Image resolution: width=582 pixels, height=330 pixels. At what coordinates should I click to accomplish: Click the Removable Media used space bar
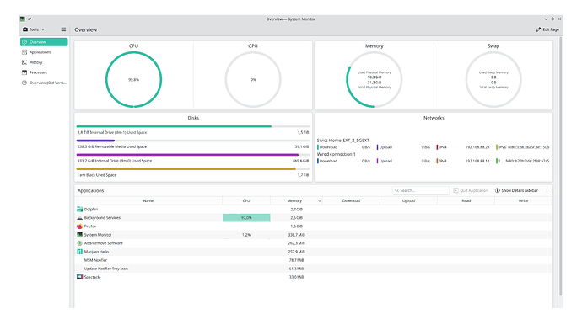[x=193, y=141]
